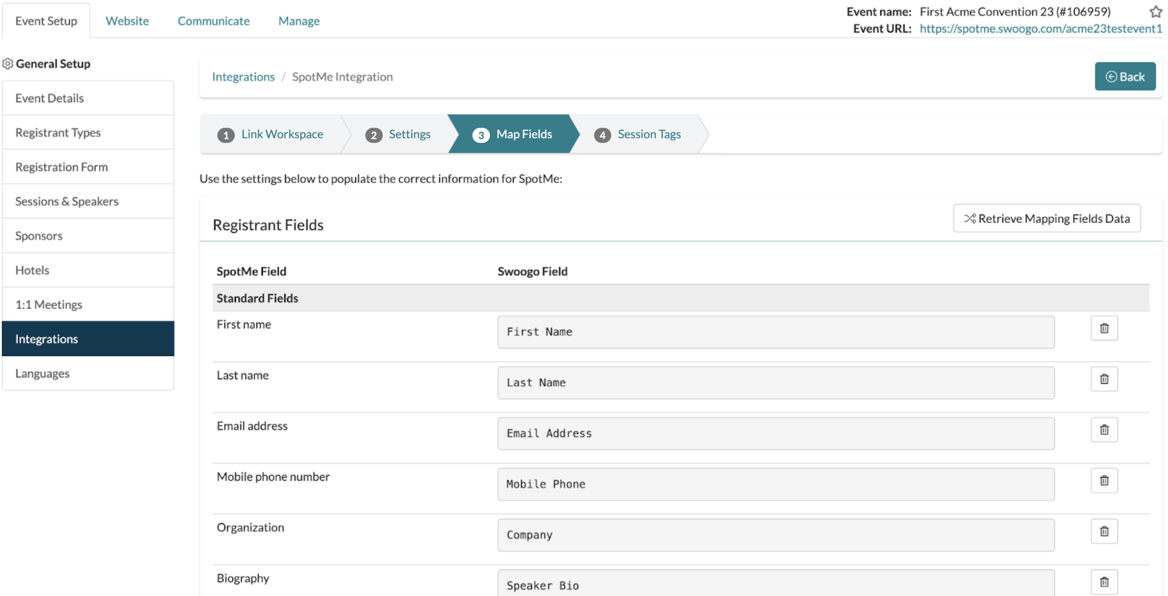Remove the Speaker Bio mapping
Viewport: 1168px width, 596px height.
click(1104, 581)
